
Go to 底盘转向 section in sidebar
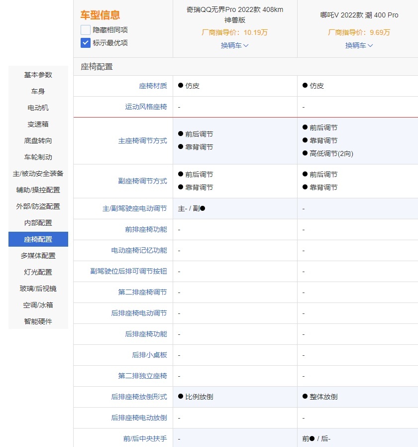point(38,141)
